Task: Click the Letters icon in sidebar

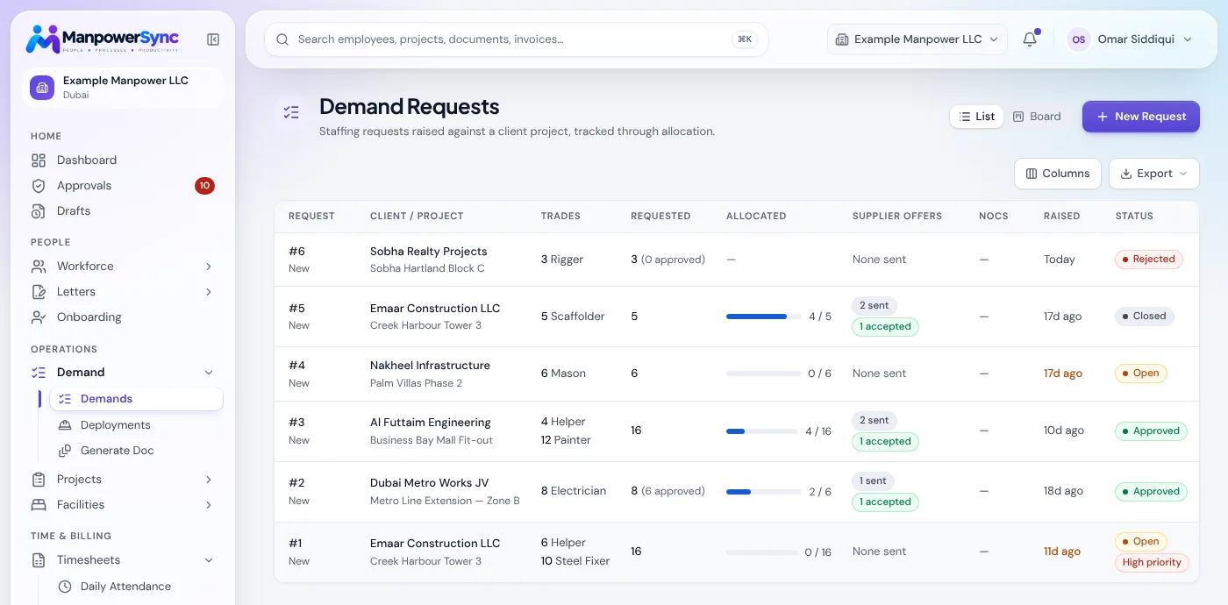Action: pyautogui.click(x=39, y=292)
